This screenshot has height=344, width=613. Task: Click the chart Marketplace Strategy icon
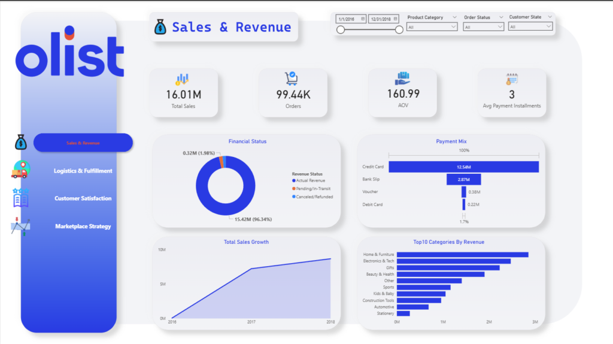click(x=20, y=226)
